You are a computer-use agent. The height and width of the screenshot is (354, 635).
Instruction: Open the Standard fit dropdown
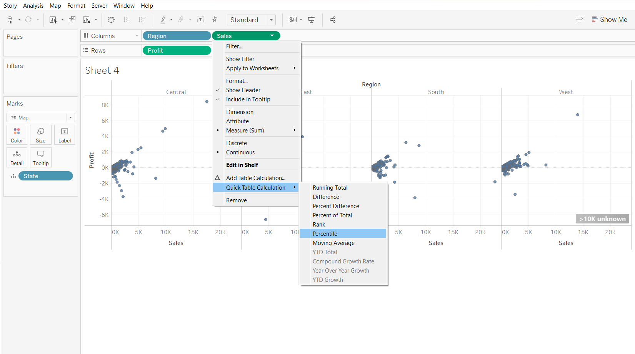click(252, 20)
